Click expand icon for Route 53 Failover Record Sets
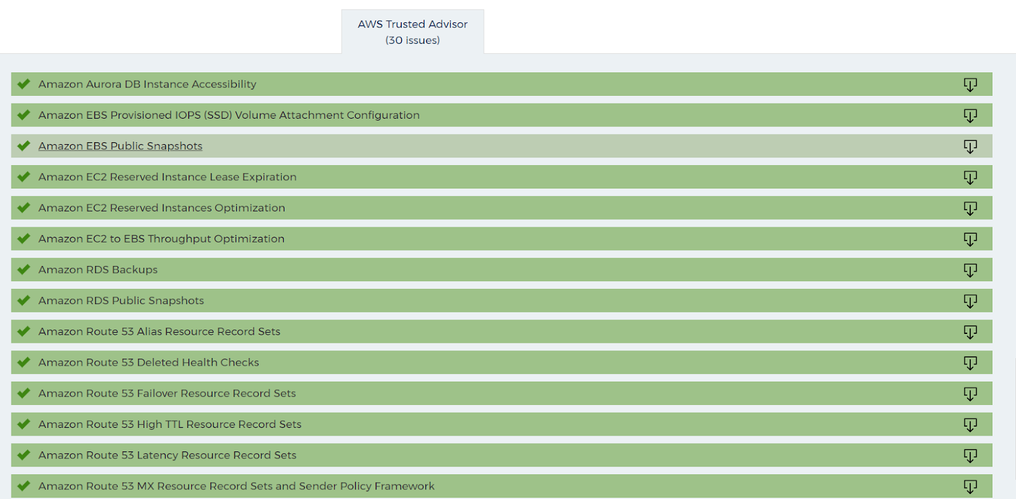The image size is (1016, 499). click(970, 394)
